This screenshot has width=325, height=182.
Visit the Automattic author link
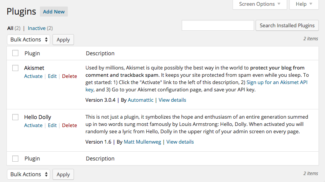141,100
